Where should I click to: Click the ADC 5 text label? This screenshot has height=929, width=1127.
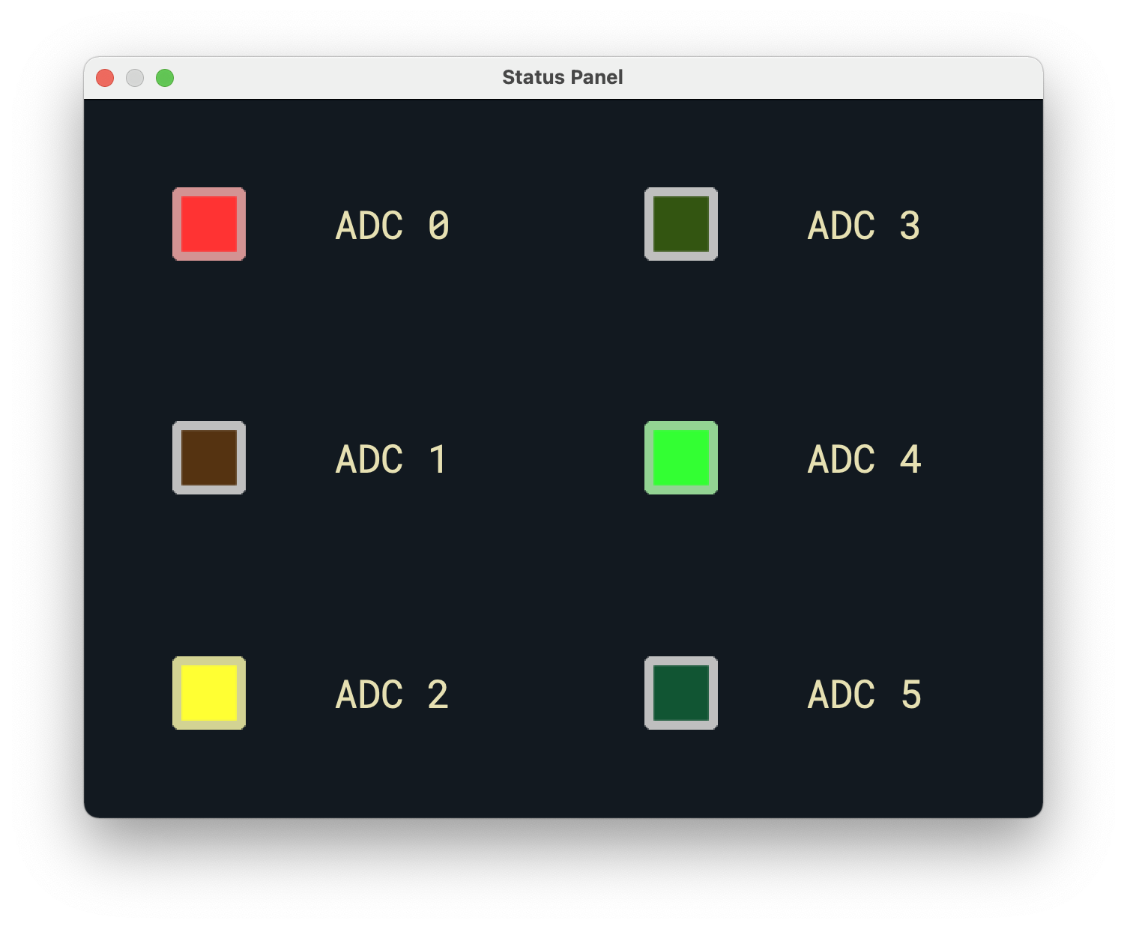[865, 695]
